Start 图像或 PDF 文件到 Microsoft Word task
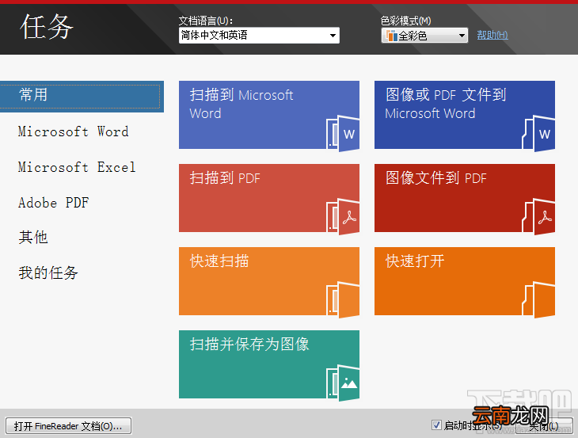 tap(465, 115)
